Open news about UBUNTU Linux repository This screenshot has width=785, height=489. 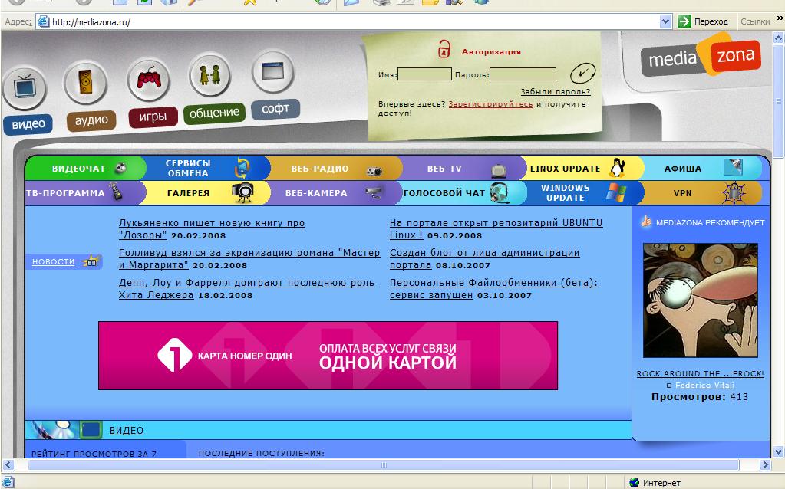[496, 228]
